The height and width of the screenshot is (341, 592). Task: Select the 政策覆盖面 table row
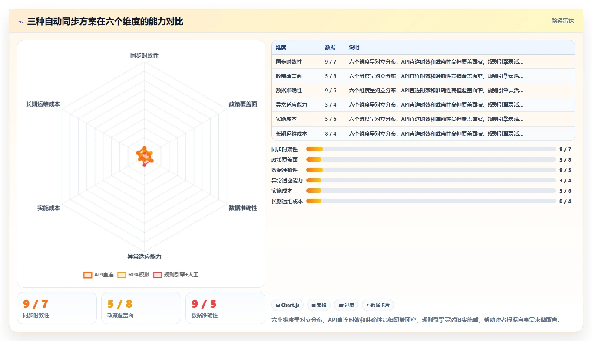423,76
